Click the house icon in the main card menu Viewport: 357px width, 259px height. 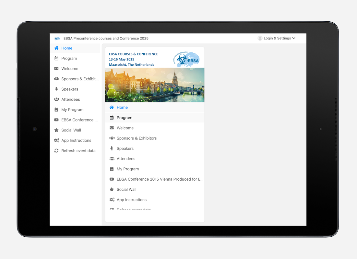click(112, 107)
